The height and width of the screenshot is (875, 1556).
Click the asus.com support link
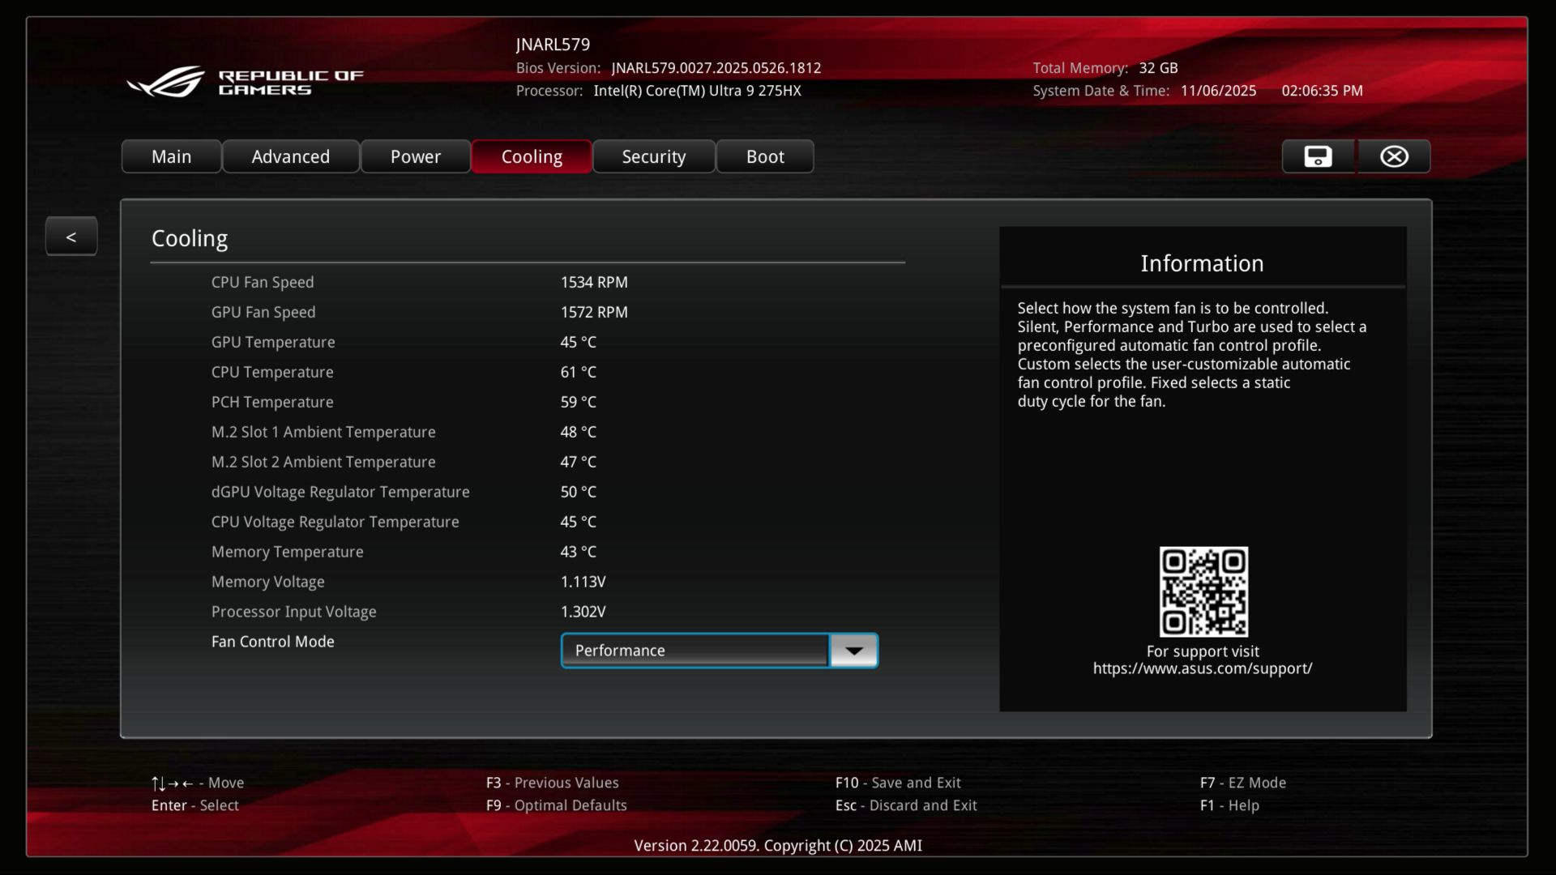1202,668
